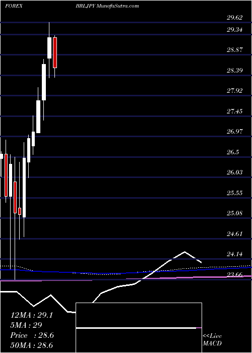
Task: Select the 27.92 price label
Action: (234, 91)
